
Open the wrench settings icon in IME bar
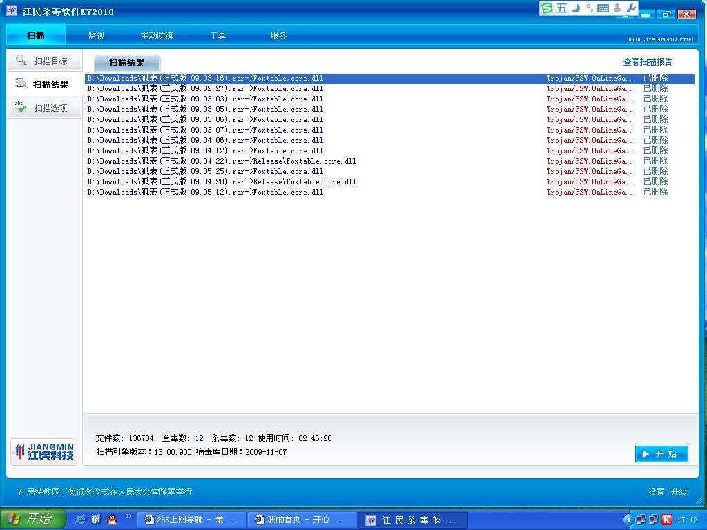(631, 8)
